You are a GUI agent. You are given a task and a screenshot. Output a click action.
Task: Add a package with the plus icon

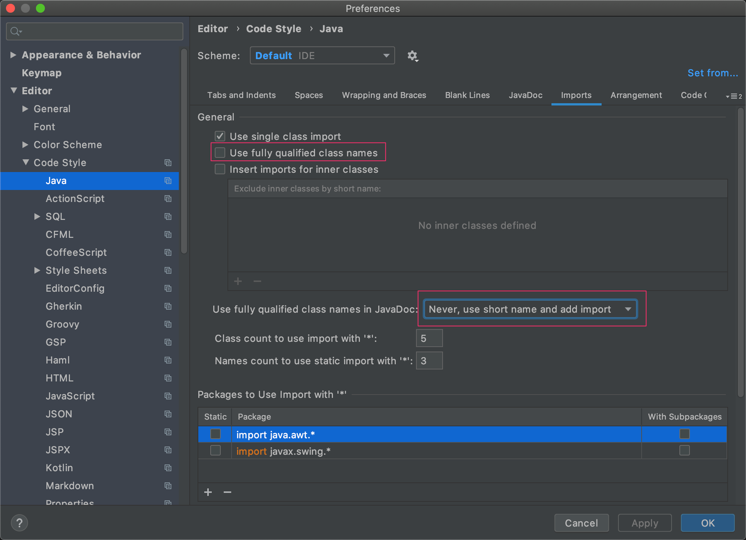click(x=208, y=492)
